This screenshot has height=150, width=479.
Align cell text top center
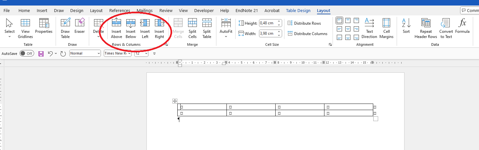[x=348, y=21]
